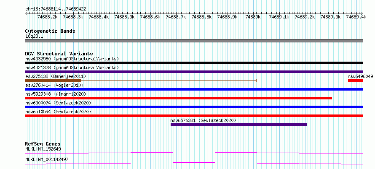Click the 74689k ruler tick label

(x=254, y=17)
